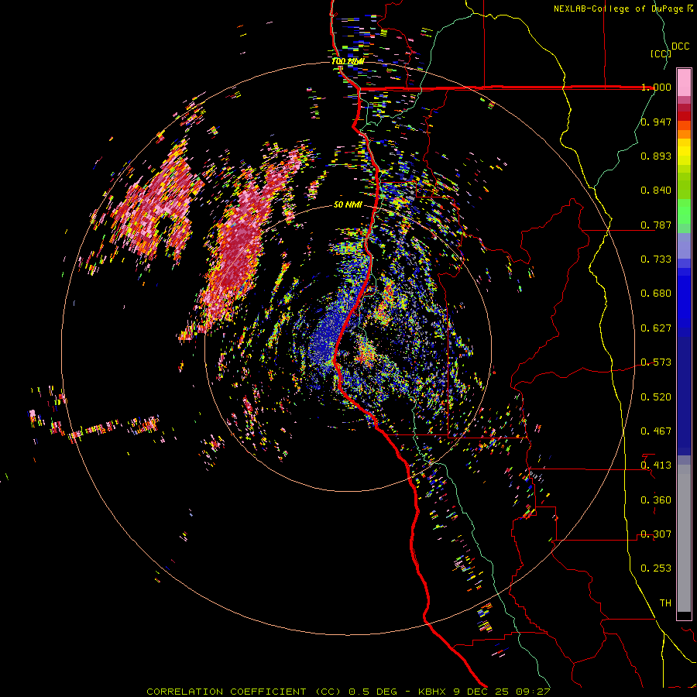Image resolution: width=697 pixels, height=697 pixels.
Task: Click the 0.5 DEG tilt text
Action: click(374, 692)
